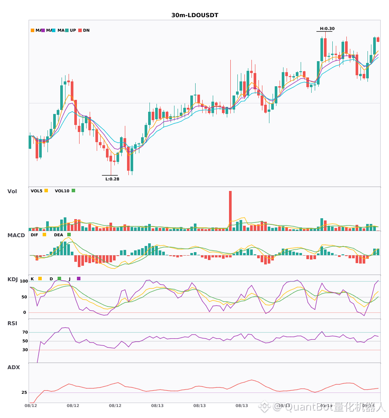Select the red DN legend swatch
Image resolution: width=389 pixels, height=418 pixels.
[80, 30]
